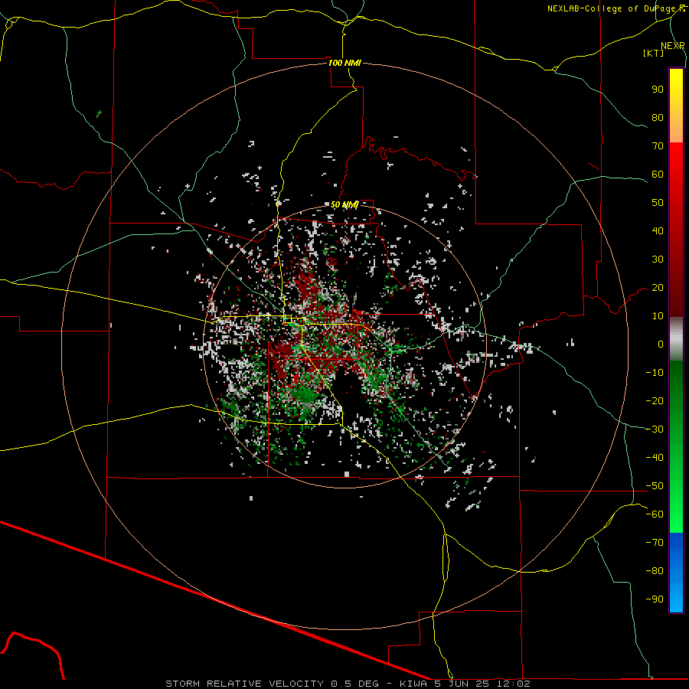Click the 12:02 timestamp text

514,684
